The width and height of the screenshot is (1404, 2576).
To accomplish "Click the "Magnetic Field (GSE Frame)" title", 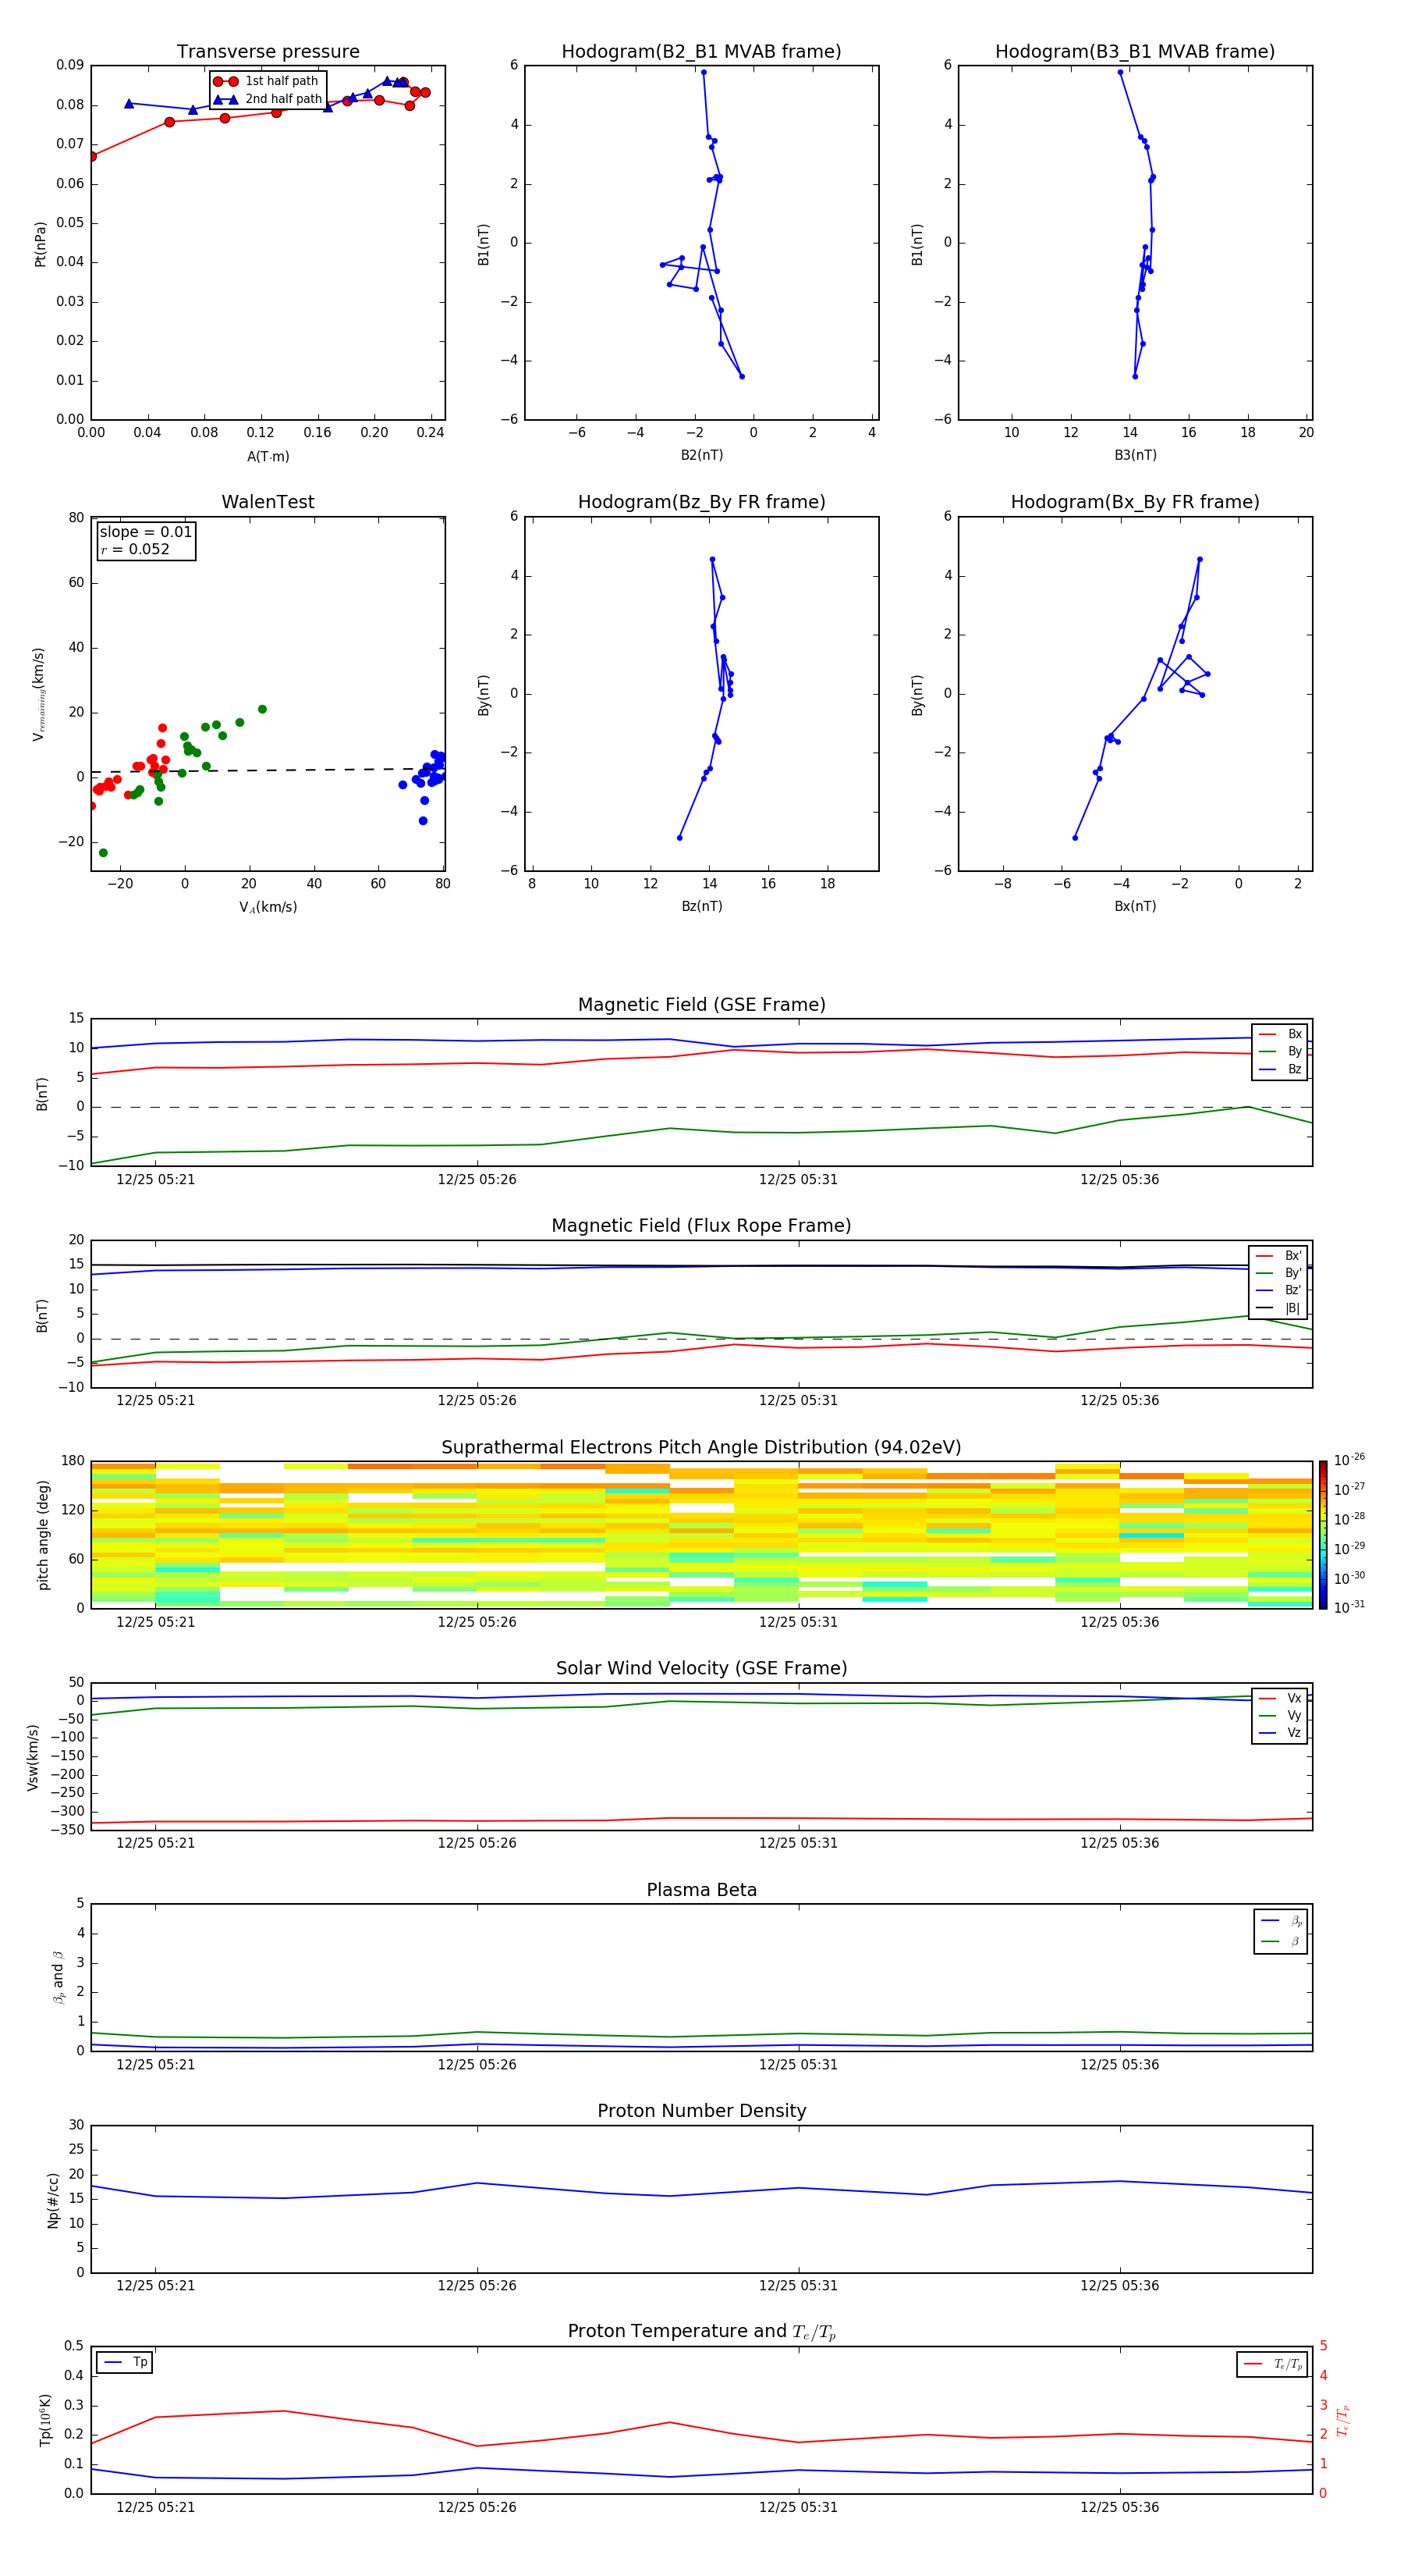I will (x=701, y=1005).
